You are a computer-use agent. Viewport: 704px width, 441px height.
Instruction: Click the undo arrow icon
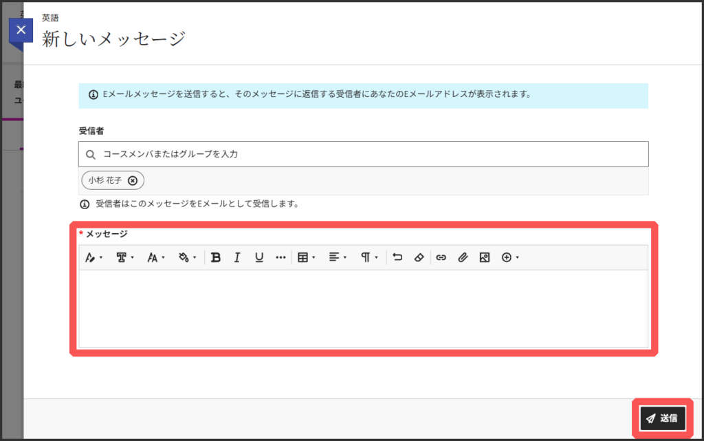coord(397,257)
